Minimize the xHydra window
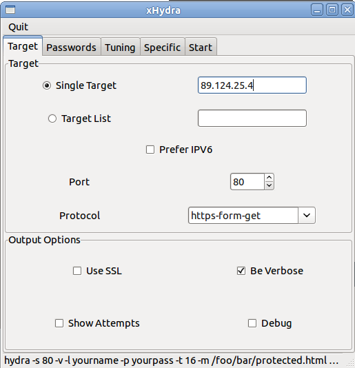The height and width of the screenshot is (368, 355). tap(317, 10)
